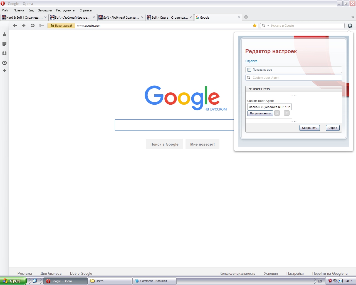Click the 23:15 taskbar clock

pyautogui.click(x=348, y=281)
